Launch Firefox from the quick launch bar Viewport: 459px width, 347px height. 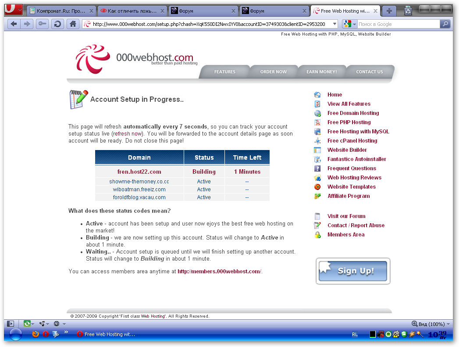click(x=35, y=334)
